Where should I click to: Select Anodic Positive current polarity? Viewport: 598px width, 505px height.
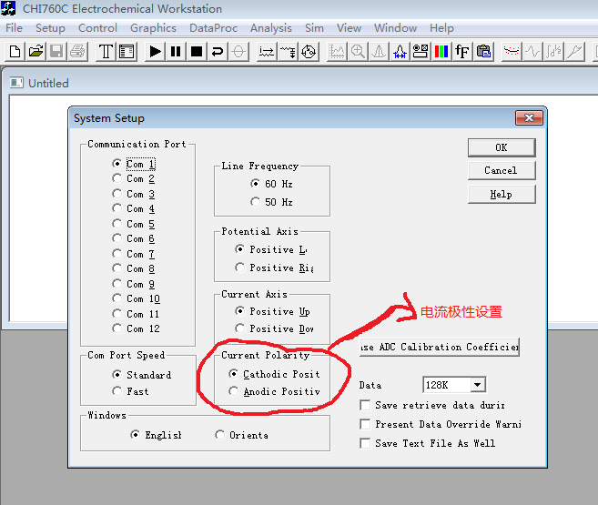(x=274, y=391)
